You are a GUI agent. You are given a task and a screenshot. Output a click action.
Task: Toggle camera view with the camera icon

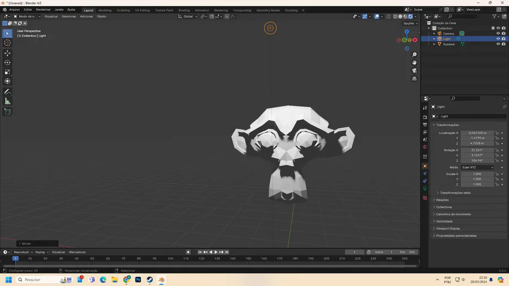(x=414, y=71)
